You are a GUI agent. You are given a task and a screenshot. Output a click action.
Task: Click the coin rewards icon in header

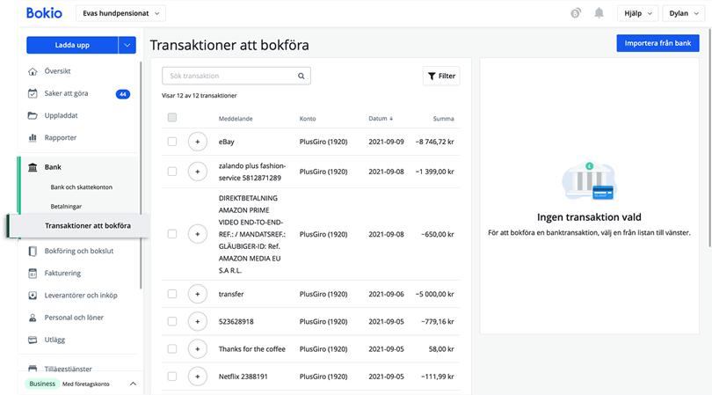tap(575, 13)
